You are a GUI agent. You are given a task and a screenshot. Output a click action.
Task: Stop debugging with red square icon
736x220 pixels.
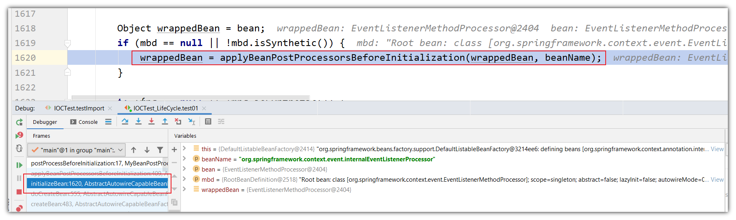click(19, 192)
